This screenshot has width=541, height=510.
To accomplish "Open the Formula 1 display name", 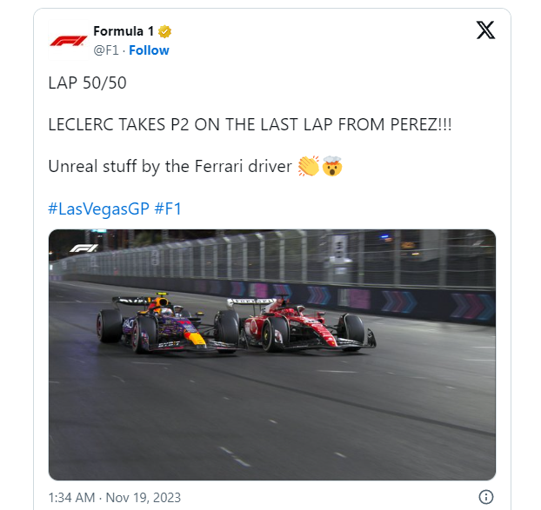I will click(123, 32).
